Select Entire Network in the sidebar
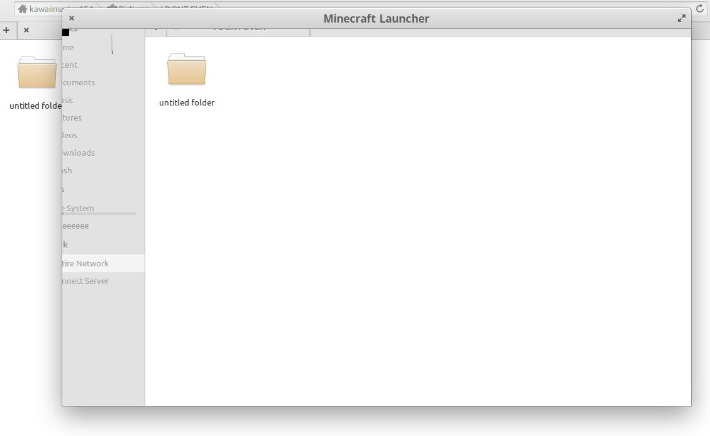The image size is (710, 436). coord(103,264)
